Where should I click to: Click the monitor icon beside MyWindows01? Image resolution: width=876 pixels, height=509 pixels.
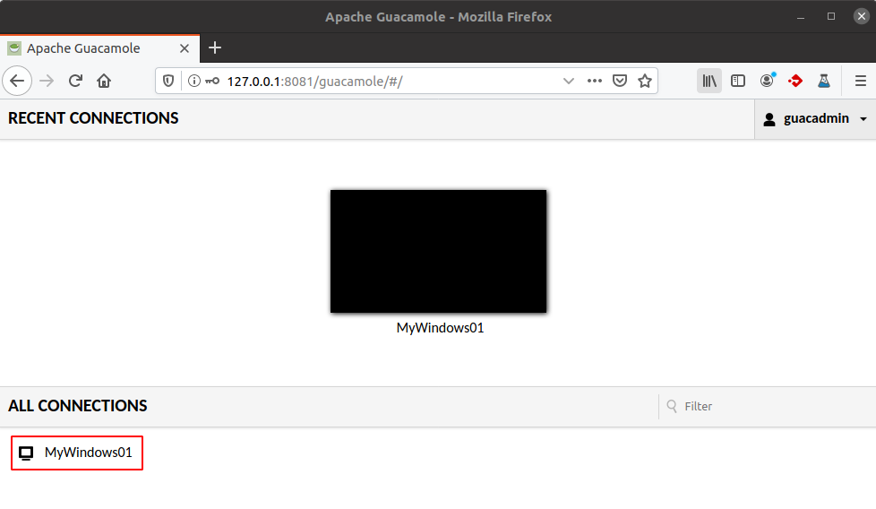click(x=26, y=453)
